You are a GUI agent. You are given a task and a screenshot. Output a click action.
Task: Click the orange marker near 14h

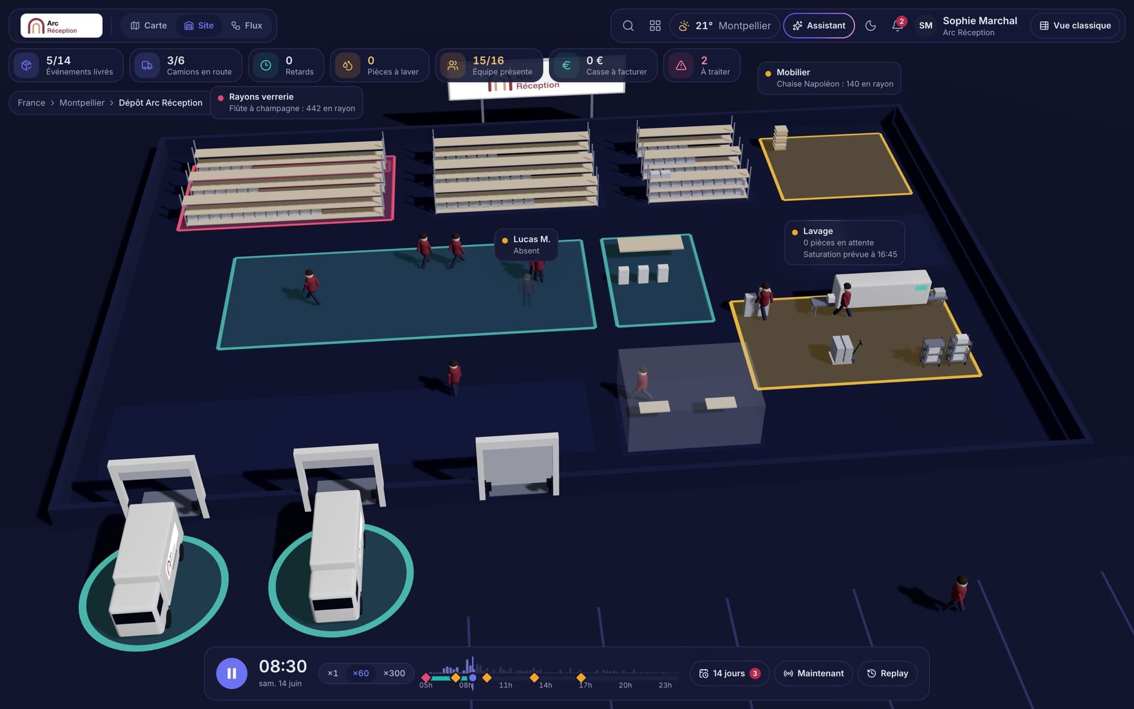coord(534,677)
